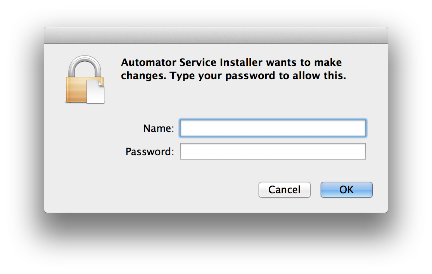Click the "Name:" label
The image size is (432, 274).
point(159,128)
